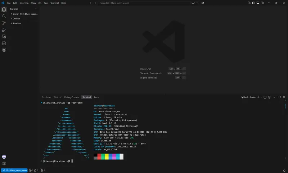The image size is (288, 173).
Task: Click the Explorer panel title
Action: tap(14, 9)
